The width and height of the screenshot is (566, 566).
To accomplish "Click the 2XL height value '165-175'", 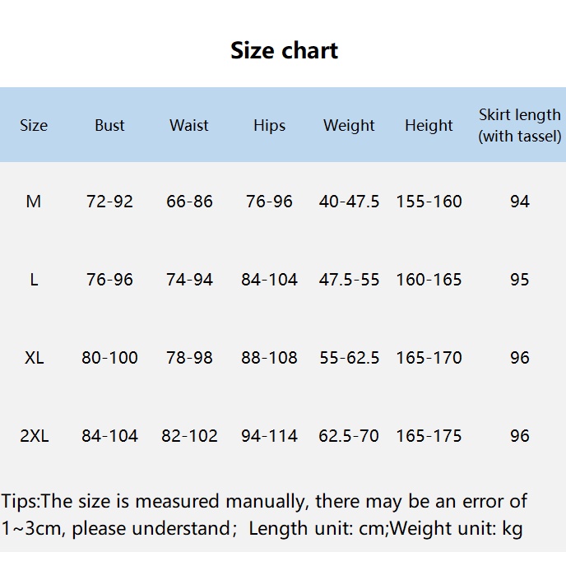I will pos(429,436).
